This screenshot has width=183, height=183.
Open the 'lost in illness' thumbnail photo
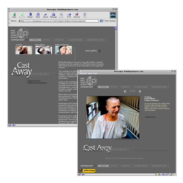[44, 50]
